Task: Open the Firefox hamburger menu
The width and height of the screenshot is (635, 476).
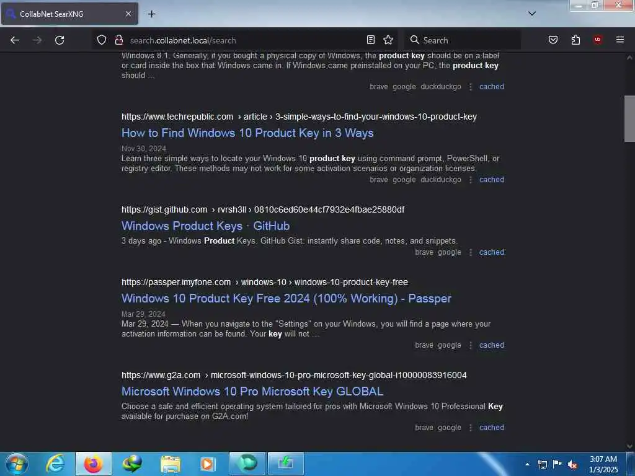Action: [620, 40]
